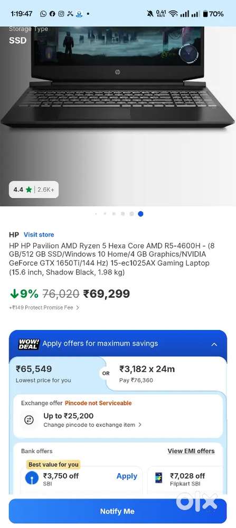This screenshot has height=528, width=236.
Task: Open the Visit store link
Action: (x=39, y=235)
